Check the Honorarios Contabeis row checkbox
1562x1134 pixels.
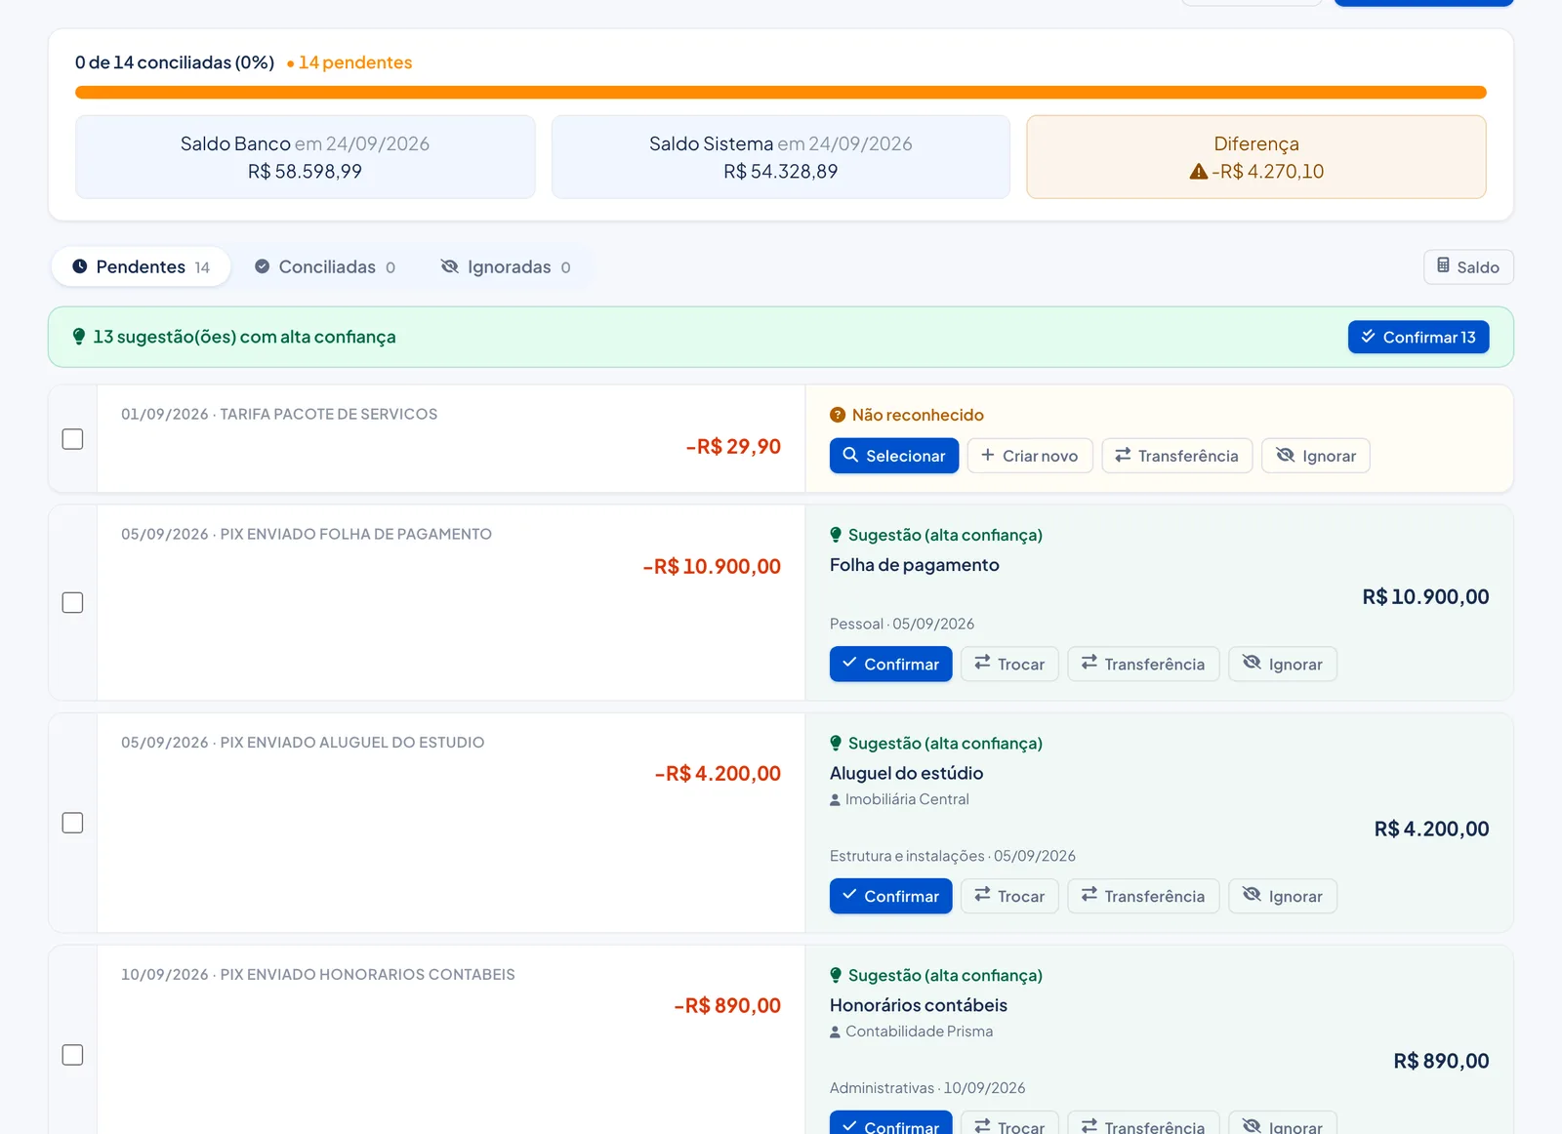coord(72,1055)
